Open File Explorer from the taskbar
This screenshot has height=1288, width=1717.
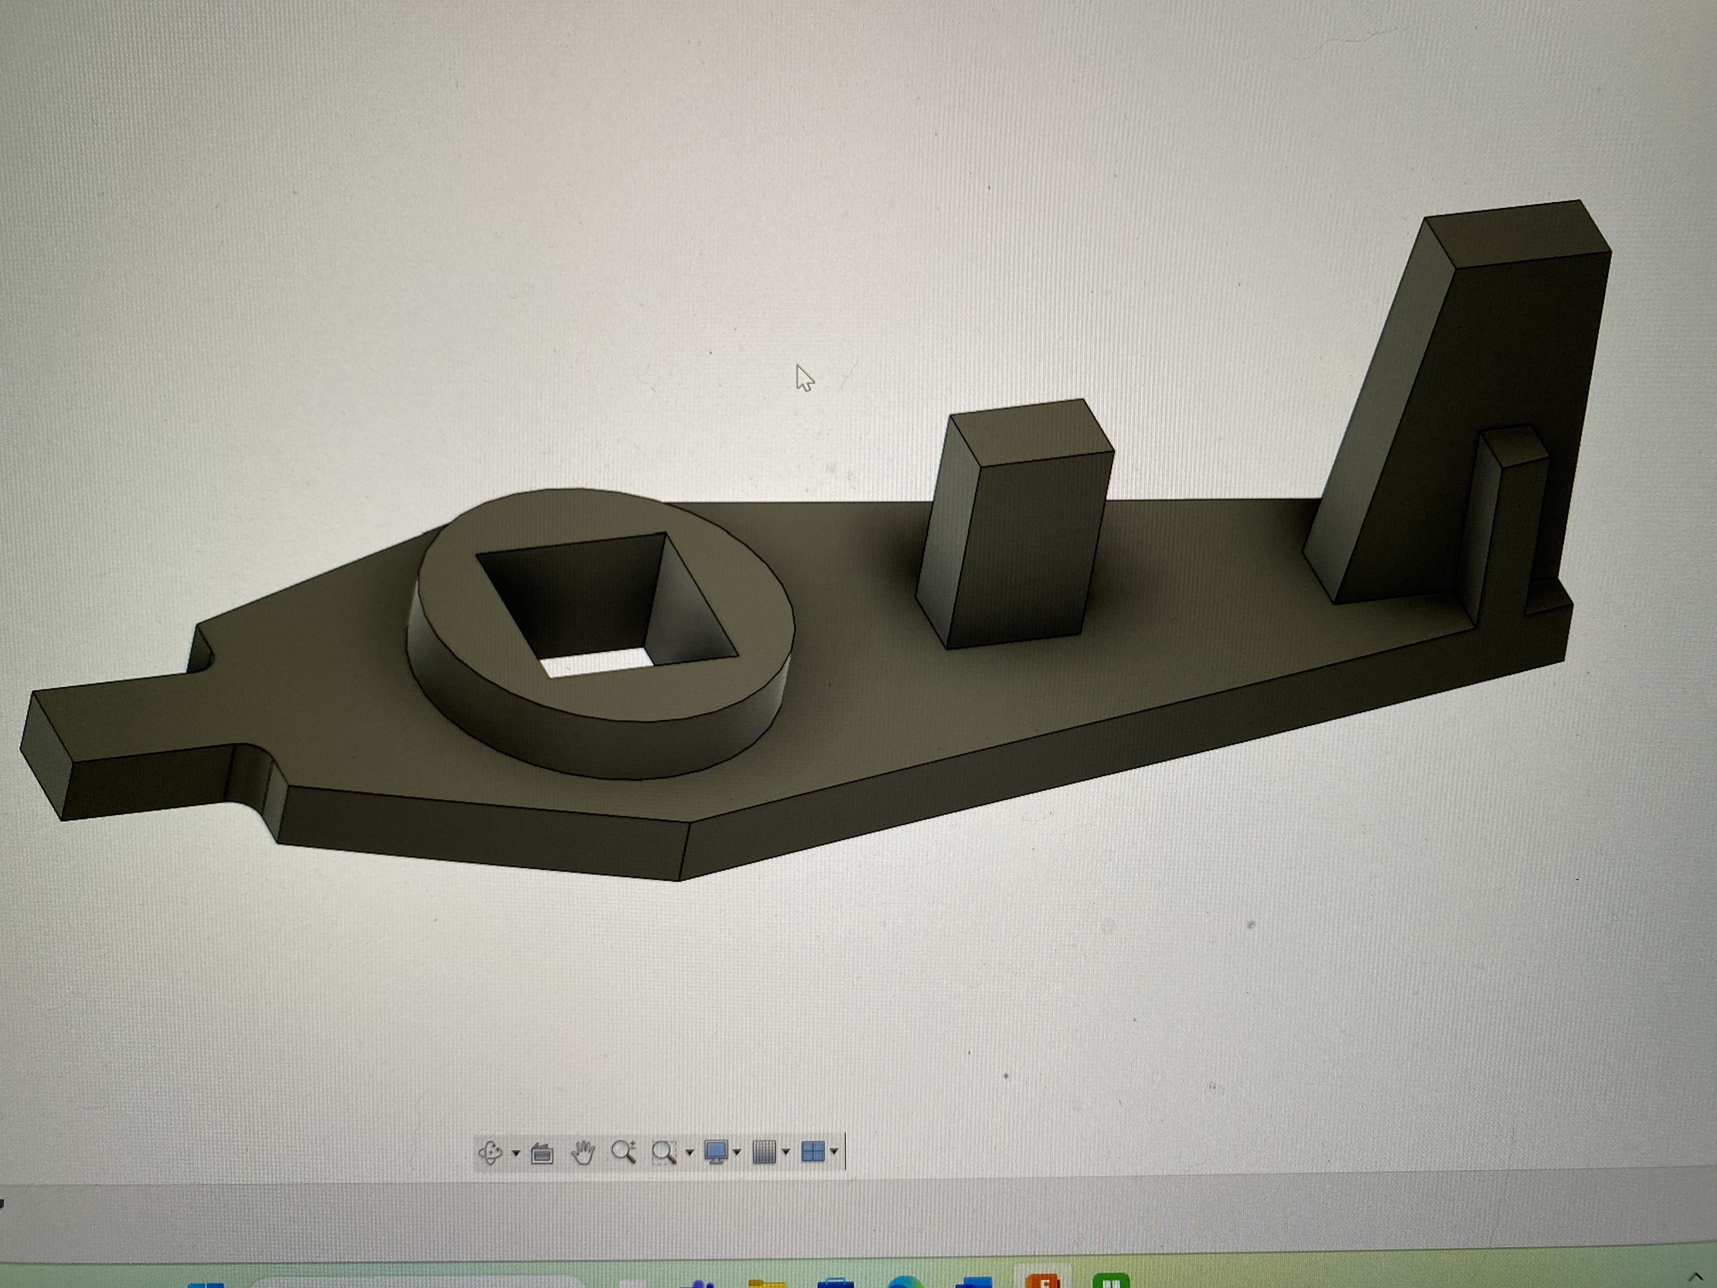[767, 1283]
